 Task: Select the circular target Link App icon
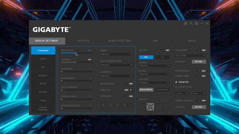(150, 107)
